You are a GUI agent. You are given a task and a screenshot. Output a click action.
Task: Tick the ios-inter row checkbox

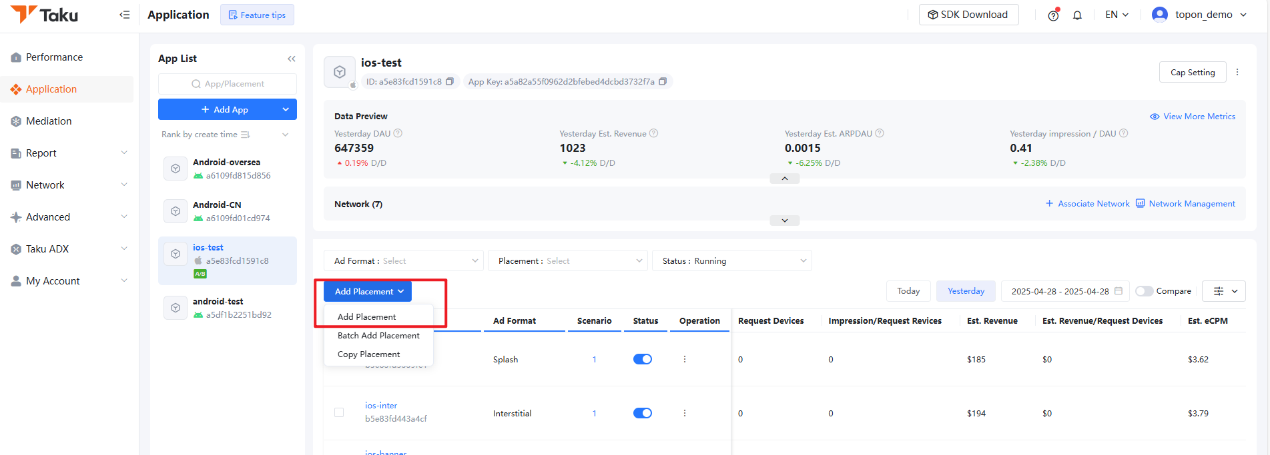[339, 412]
